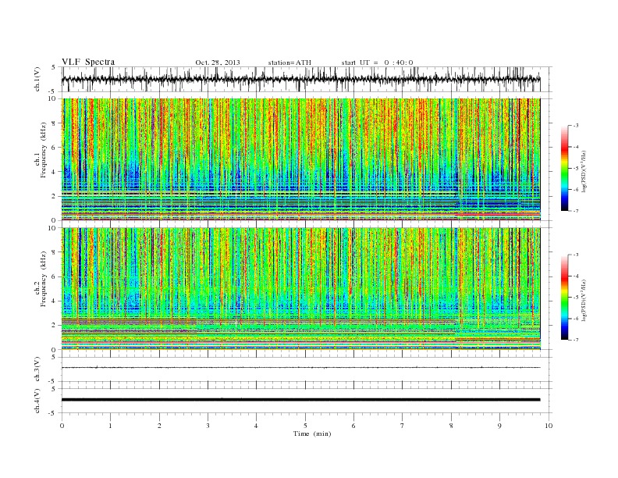Click the time axis tick label '1'
The image size is (618, 478).
(110, 426)
